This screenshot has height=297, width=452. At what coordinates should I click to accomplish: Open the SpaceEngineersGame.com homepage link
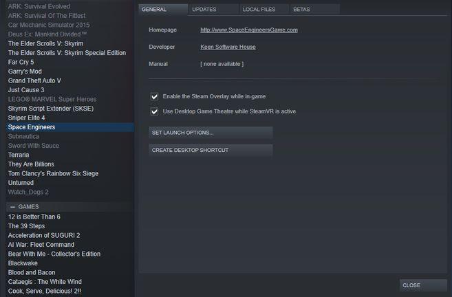[248, 30]
